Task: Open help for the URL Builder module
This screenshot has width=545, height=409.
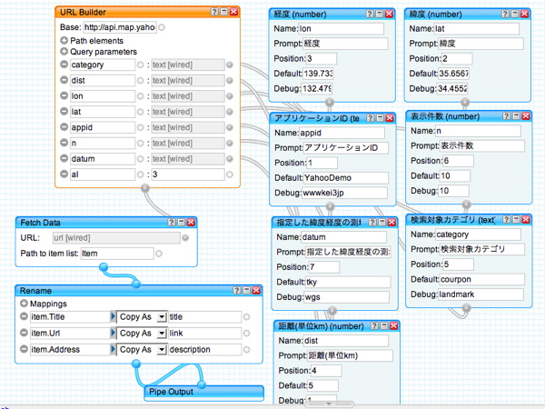Action: 213,12
